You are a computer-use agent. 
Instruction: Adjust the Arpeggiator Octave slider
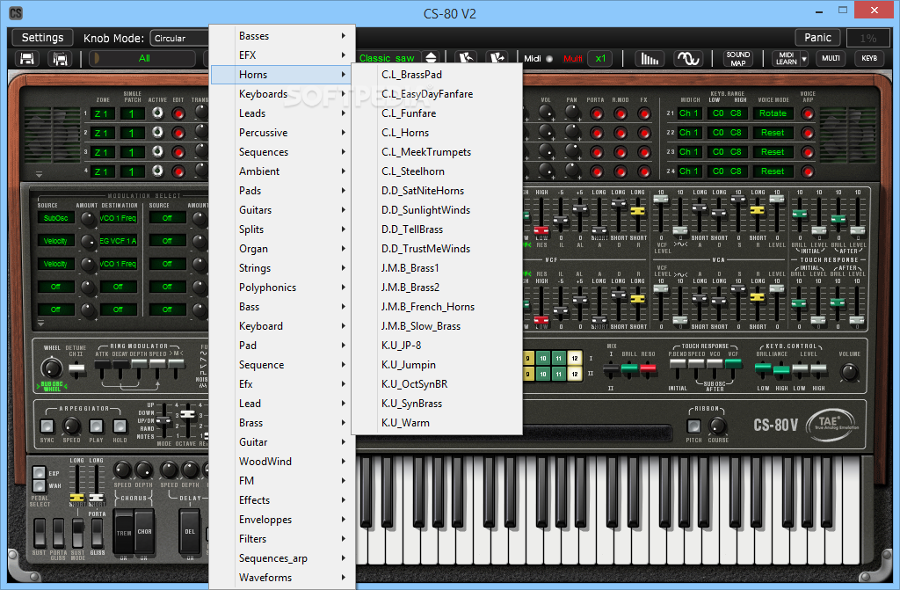coord(187,413)
